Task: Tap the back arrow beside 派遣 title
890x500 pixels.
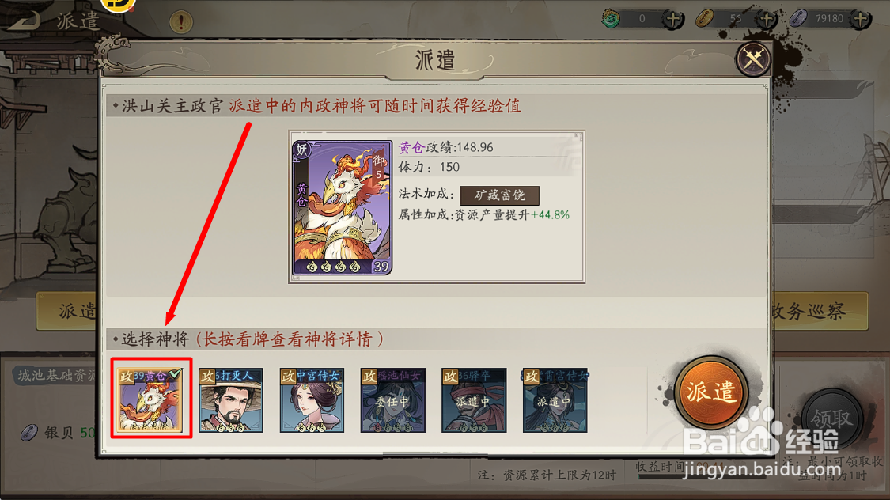Action: click(x=24, y=21)
